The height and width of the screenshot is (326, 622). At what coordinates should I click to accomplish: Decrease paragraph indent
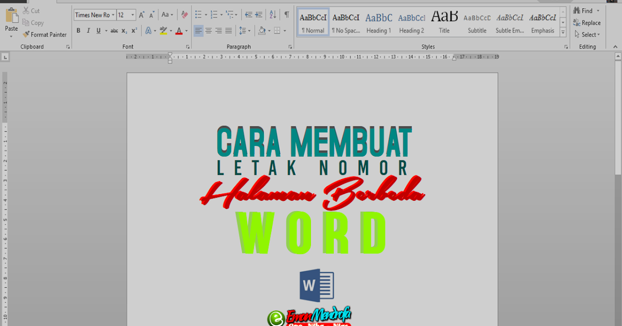click(248, 15)
